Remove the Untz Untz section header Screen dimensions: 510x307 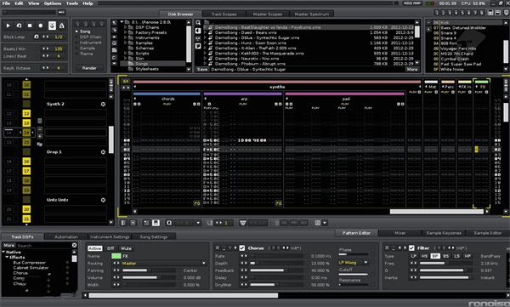(103, 200)
